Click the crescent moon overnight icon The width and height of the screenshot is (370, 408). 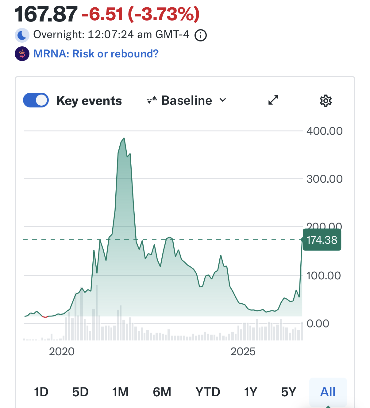pos(22,35)
